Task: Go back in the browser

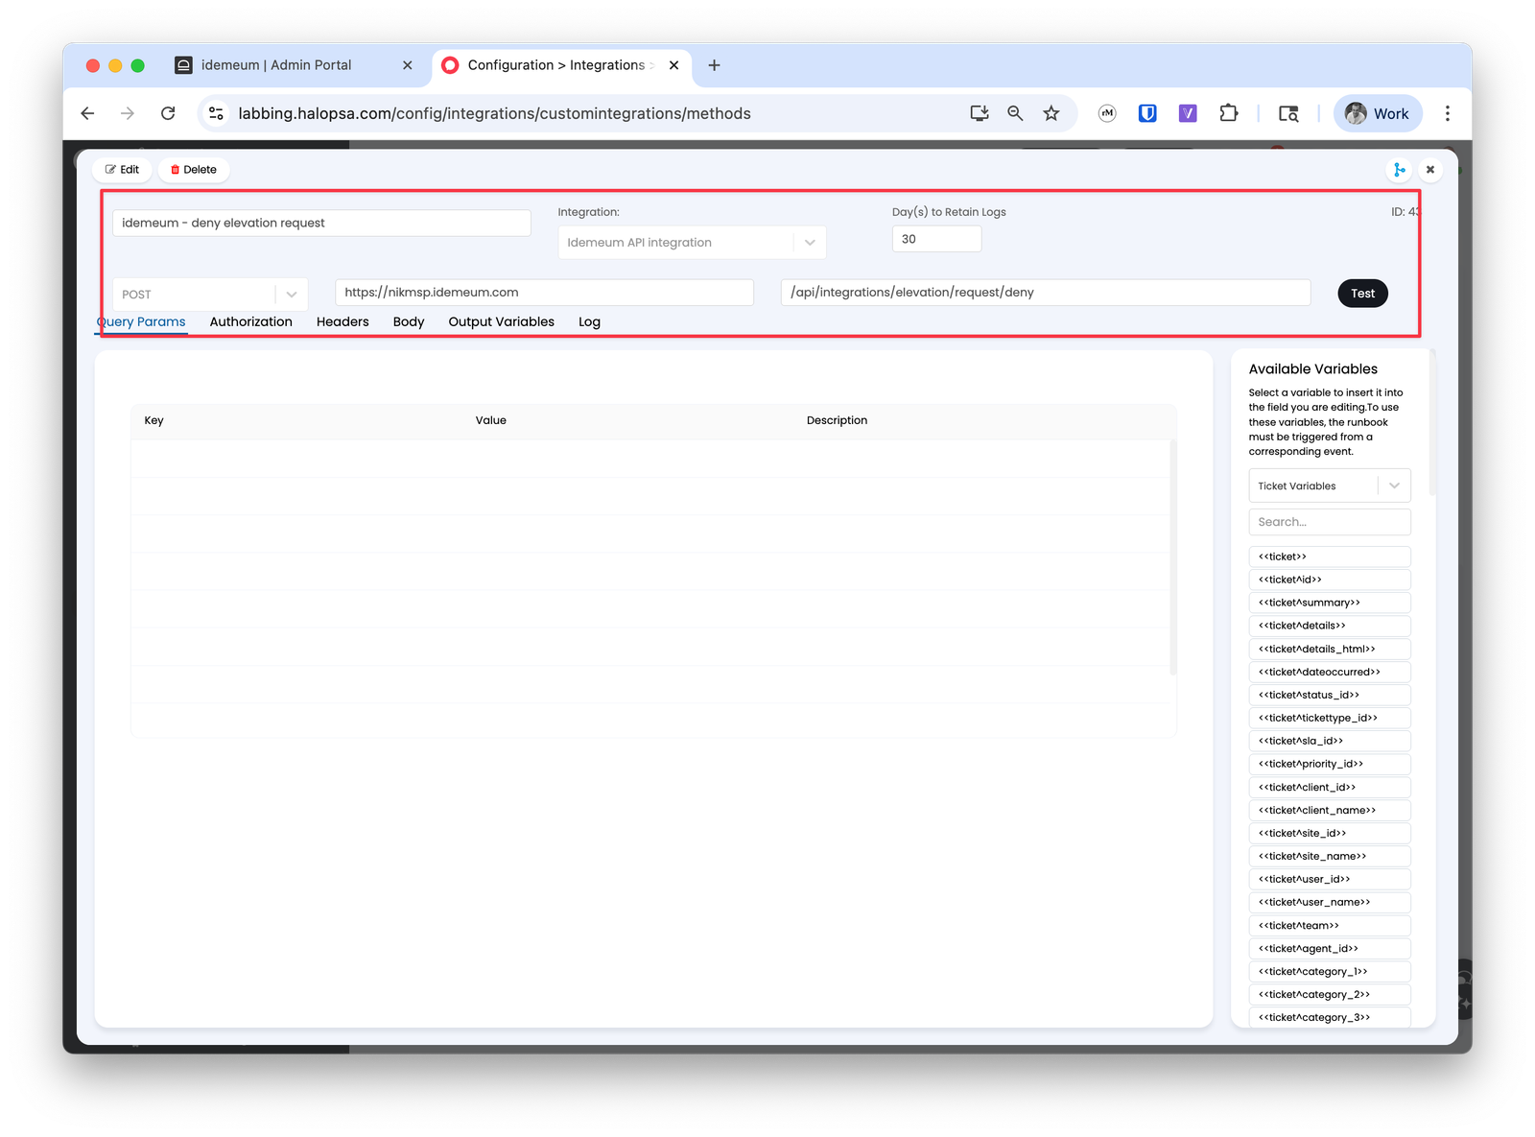Action: click(87, 113)
